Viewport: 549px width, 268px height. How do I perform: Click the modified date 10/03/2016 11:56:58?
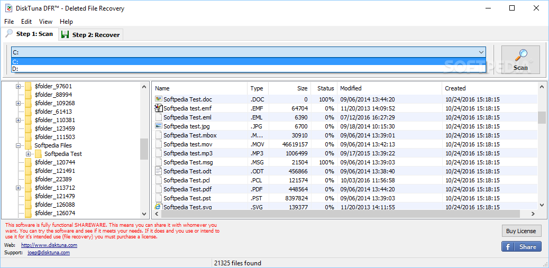pyautogui.click(x=368, y=180)
